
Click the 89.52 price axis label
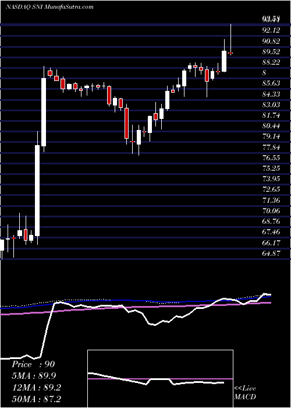pos(271,51)
